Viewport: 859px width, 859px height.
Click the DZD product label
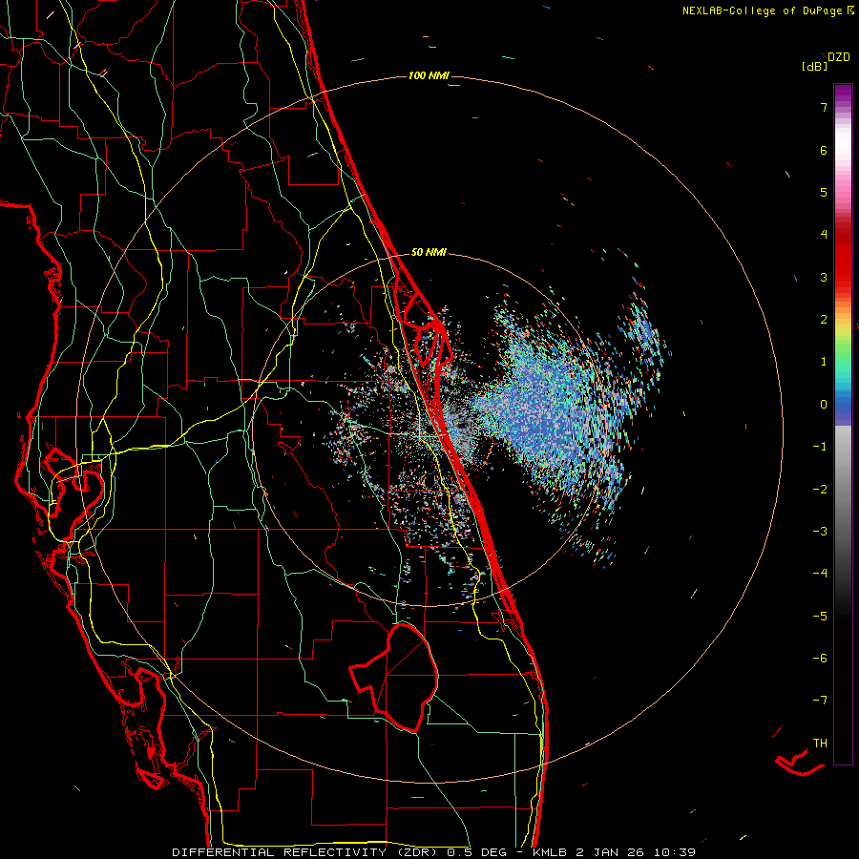839,57
